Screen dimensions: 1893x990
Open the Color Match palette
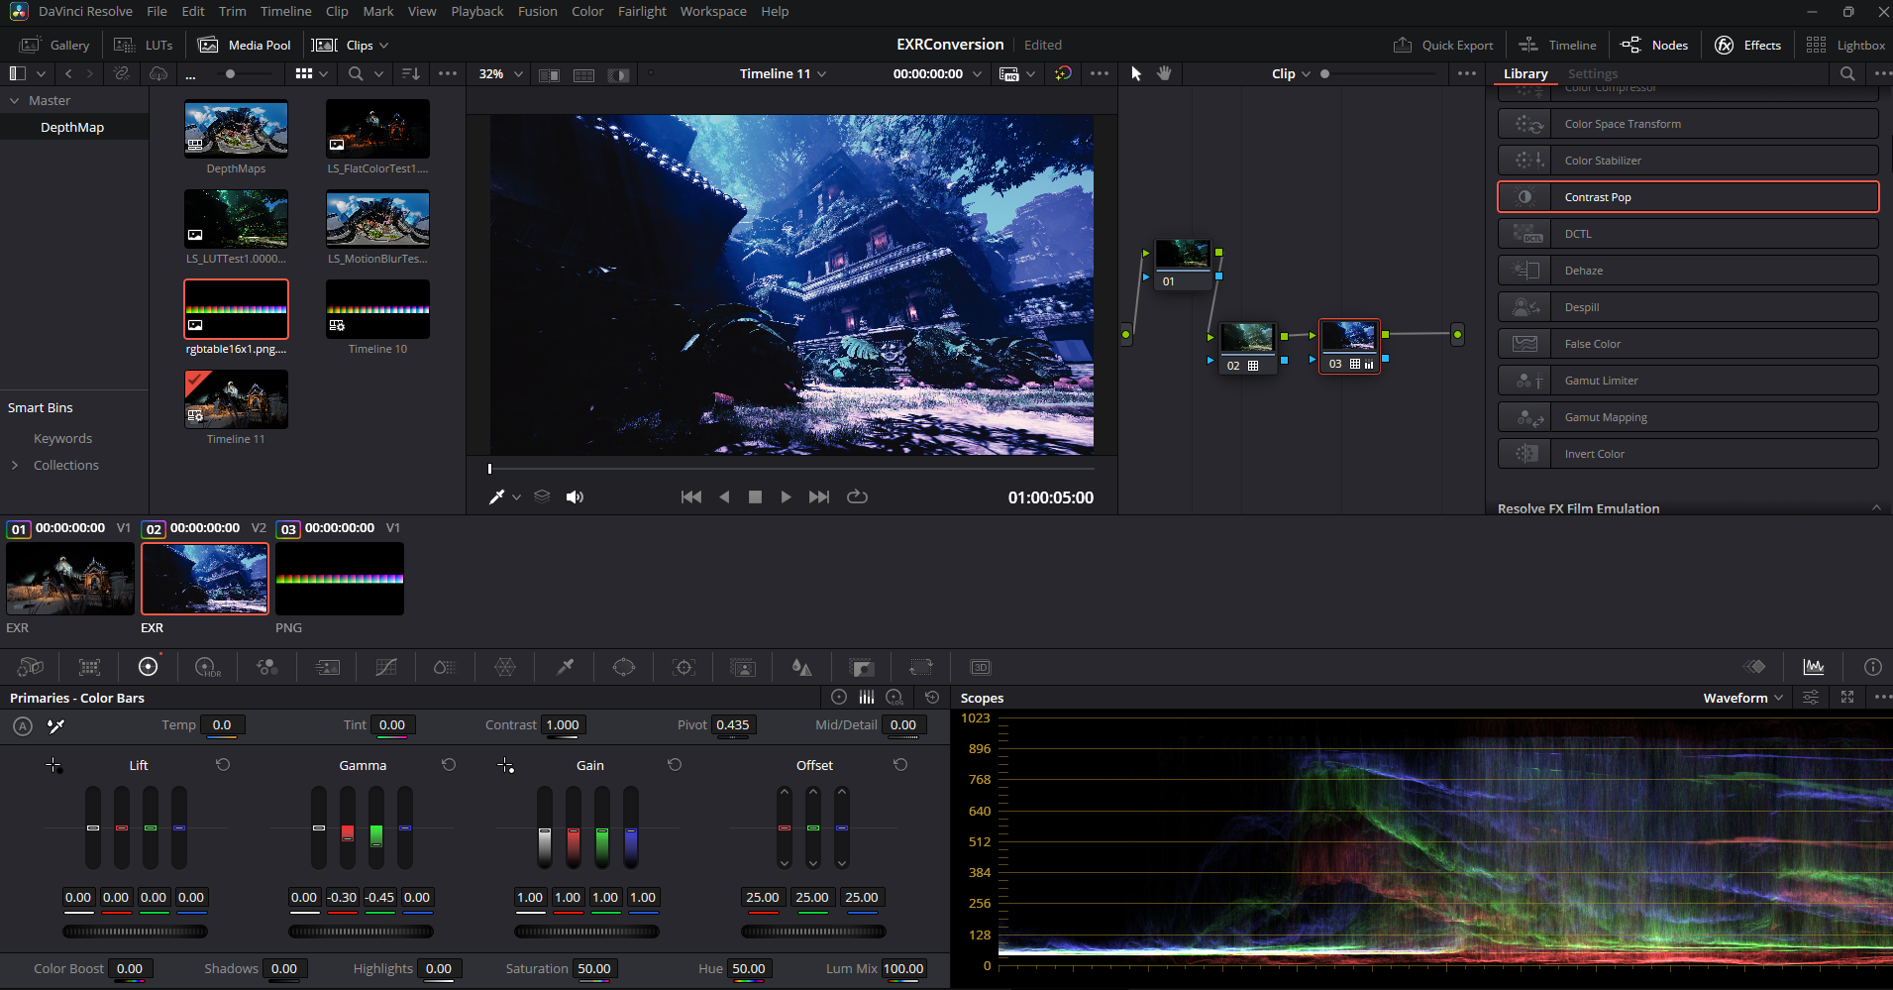89,667
